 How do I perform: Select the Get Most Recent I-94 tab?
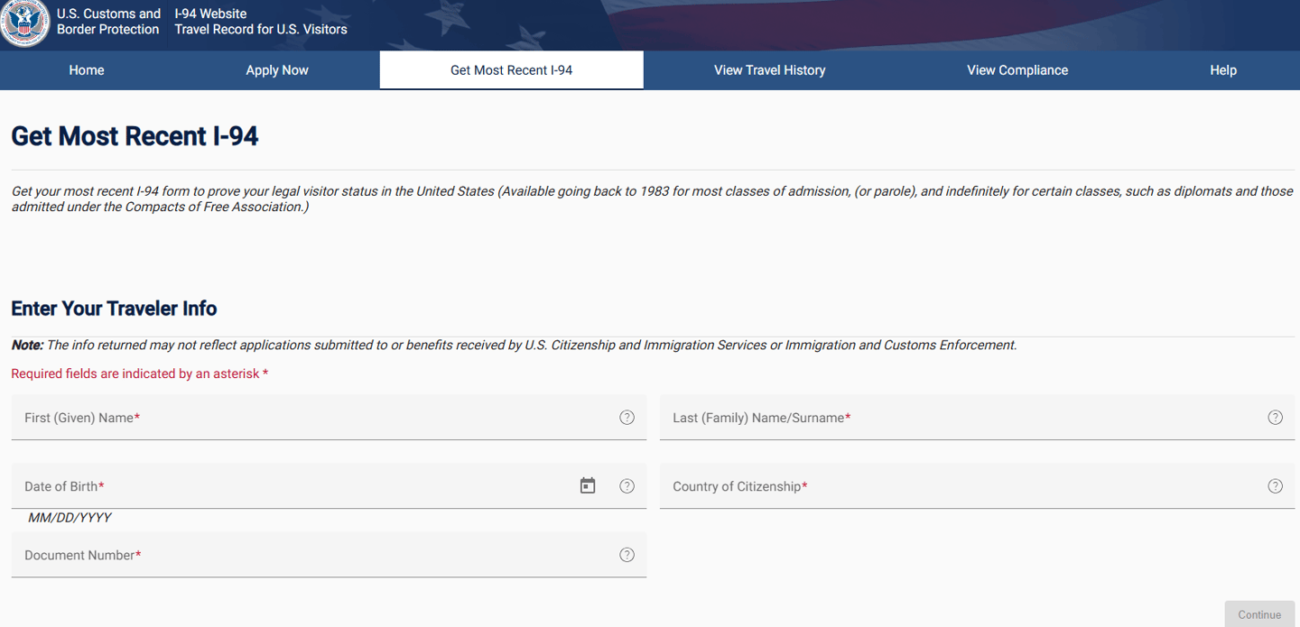pos(511,70)
